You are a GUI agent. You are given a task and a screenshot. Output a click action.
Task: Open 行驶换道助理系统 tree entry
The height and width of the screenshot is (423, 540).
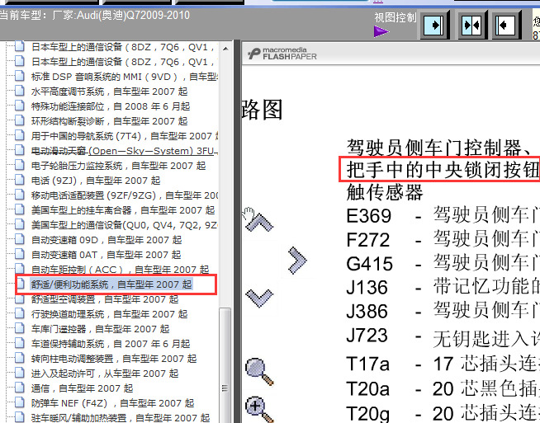(109, 314)
